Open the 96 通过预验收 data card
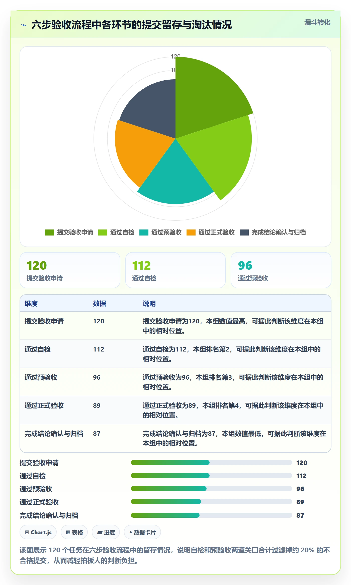This screenshot has height=585, width=351. tap(281, 270)
